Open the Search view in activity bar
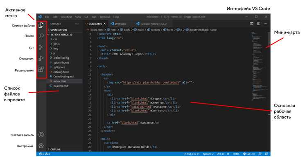307x162 pixels. [41, 36]
